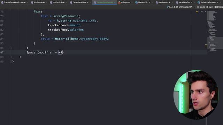
Task: Close the MainActivity.kt tab
Action: click(152, 2)
